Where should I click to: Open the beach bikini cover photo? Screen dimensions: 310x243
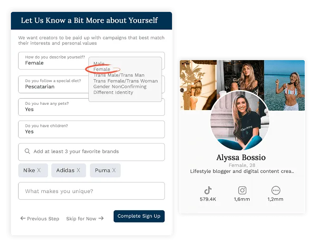click(284, 85)
